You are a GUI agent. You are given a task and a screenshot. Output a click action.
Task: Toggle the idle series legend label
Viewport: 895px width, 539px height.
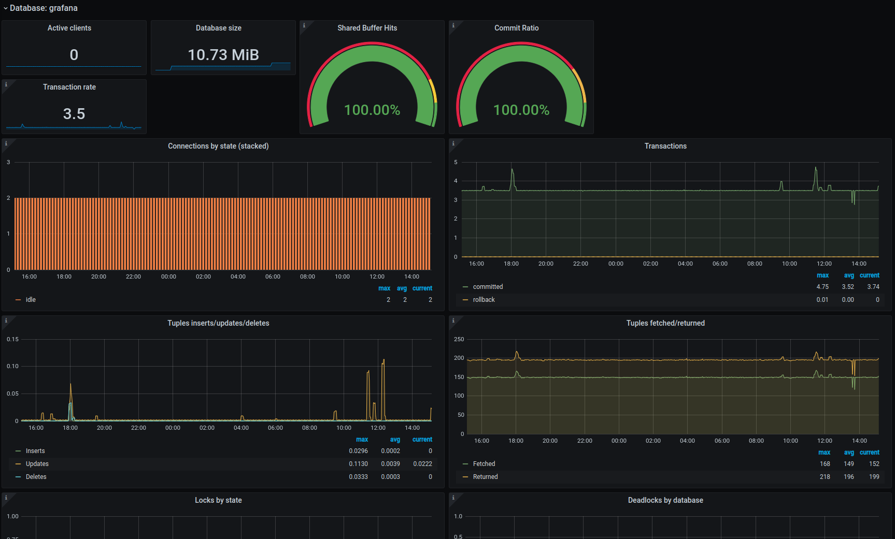coord(31,300)
